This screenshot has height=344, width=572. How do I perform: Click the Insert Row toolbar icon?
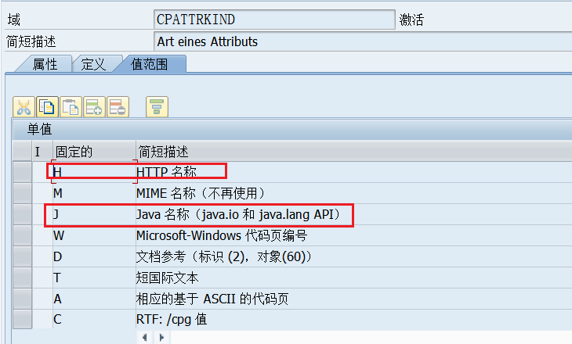click(x=94, y=107)
